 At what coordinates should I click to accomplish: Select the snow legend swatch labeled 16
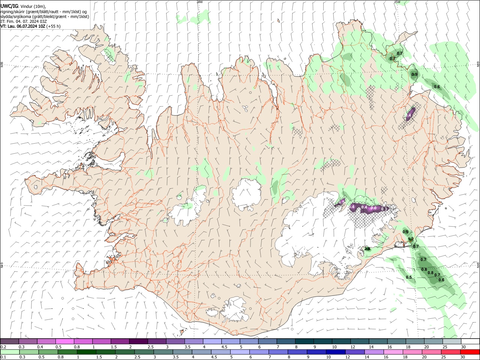coord(396,341)
